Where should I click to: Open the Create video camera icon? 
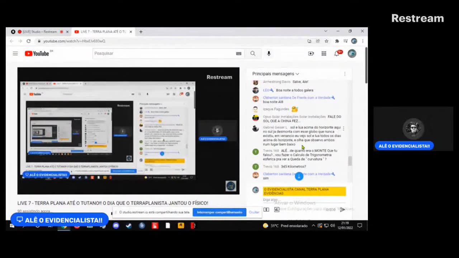click(311, 53)
